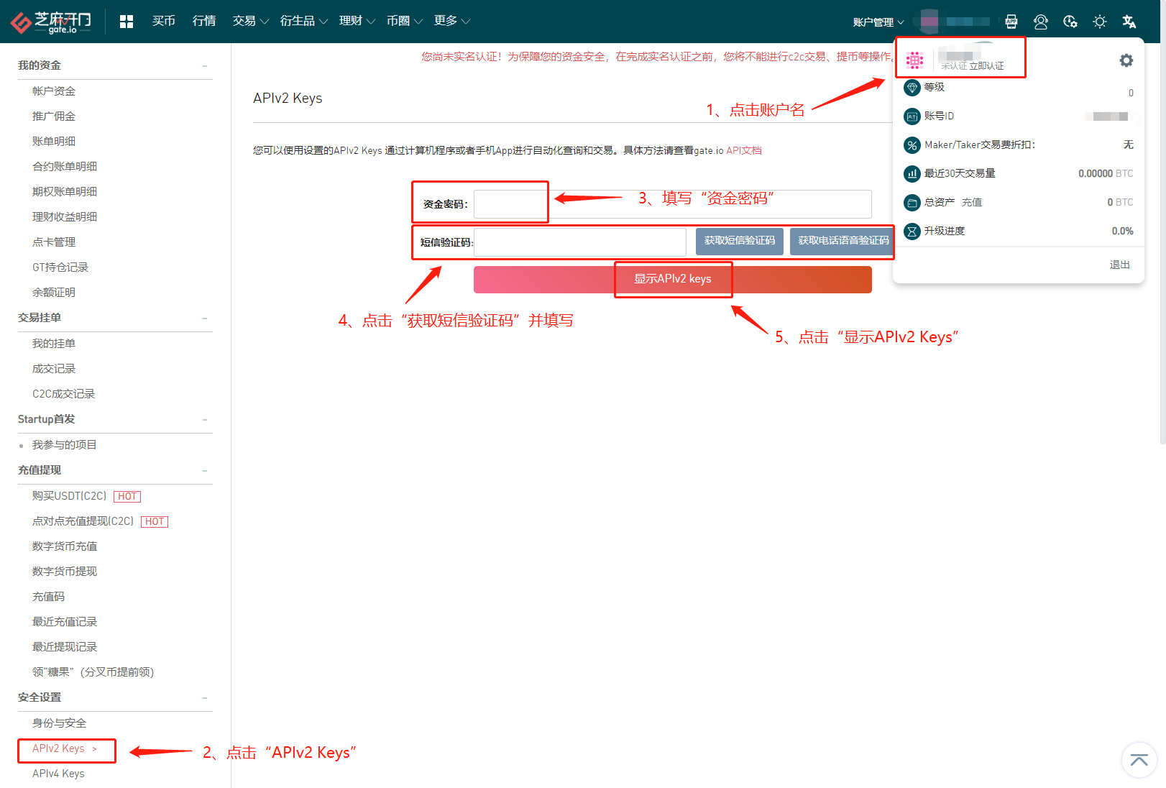The height and width of the screenshot is (788, 1166).
Task: Open 理财收益明细 in the sidebar
Action: 65,217
